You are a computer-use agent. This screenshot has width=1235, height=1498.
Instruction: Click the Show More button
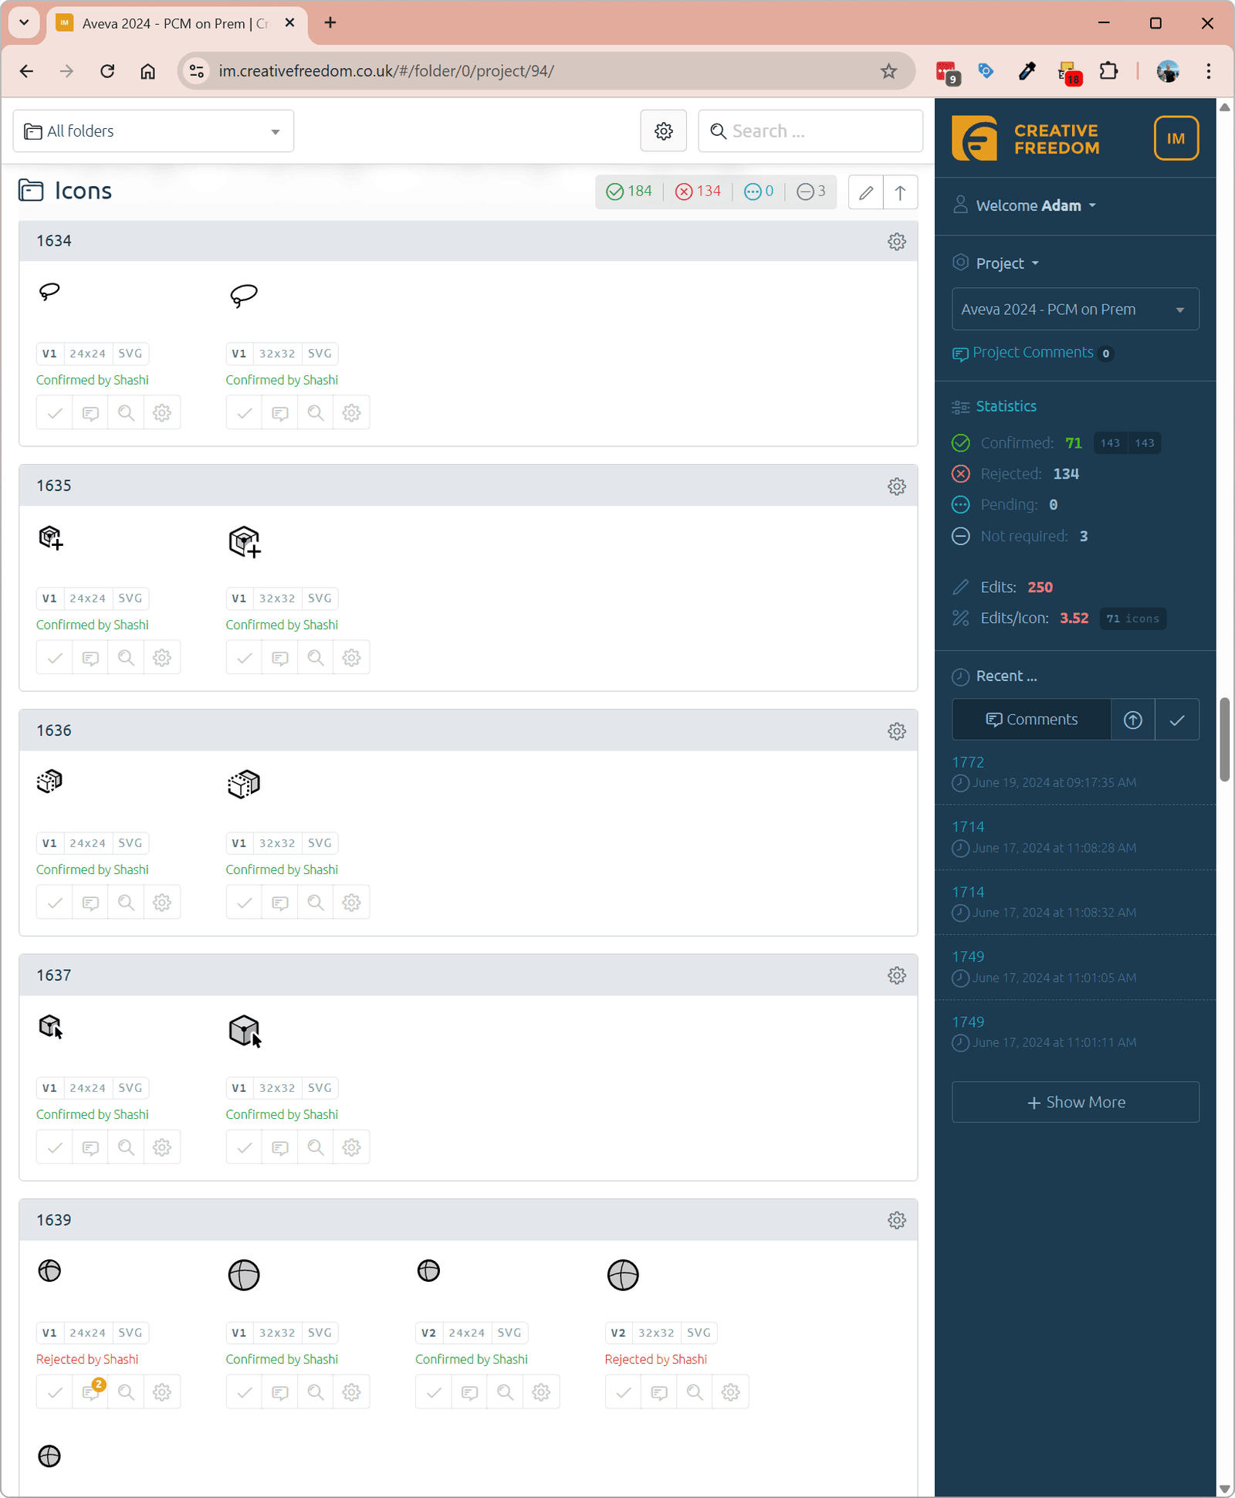tap(1074, 1102)
